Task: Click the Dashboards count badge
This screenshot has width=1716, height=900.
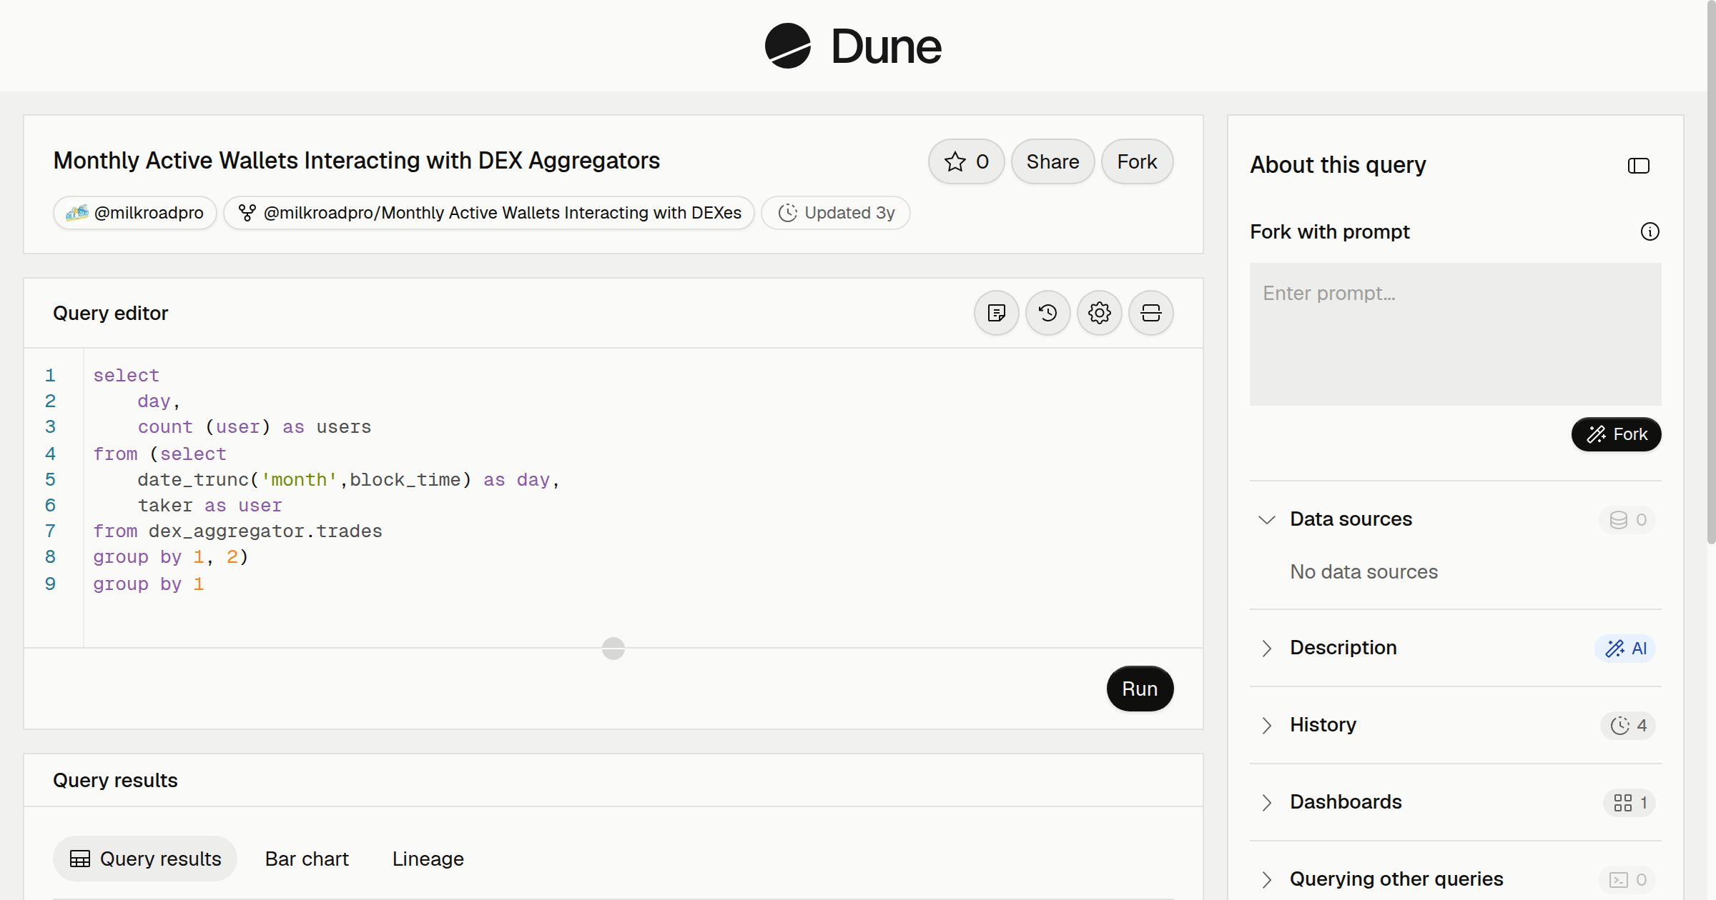Action: pos(1629,803)
